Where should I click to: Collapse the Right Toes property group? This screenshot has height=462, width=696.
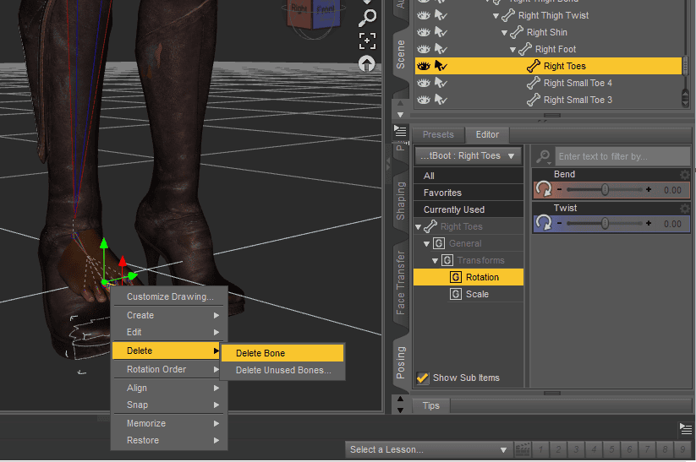click(418, 227)
